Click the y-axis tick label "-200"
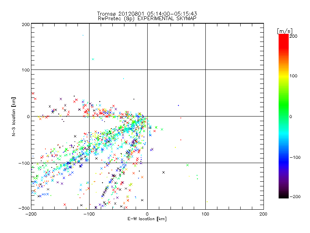Screen dimensions: 310x233 24,208
